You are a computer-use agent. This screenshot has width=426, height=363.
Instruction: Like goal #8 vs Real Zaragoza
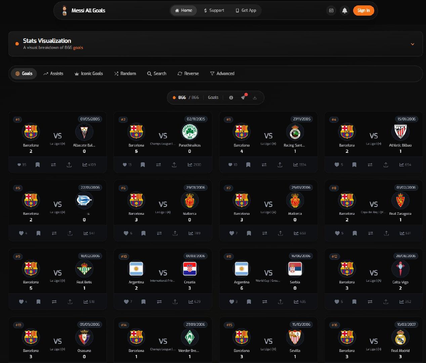tap(337, 233)
